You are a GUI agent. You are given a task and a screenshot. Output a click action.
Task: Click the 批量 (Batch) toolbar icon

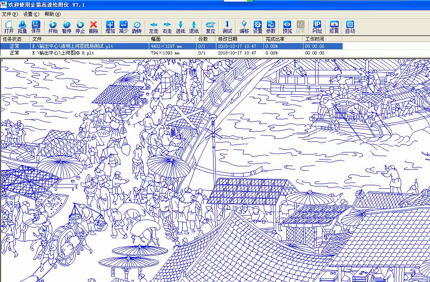tap(22, 27)
